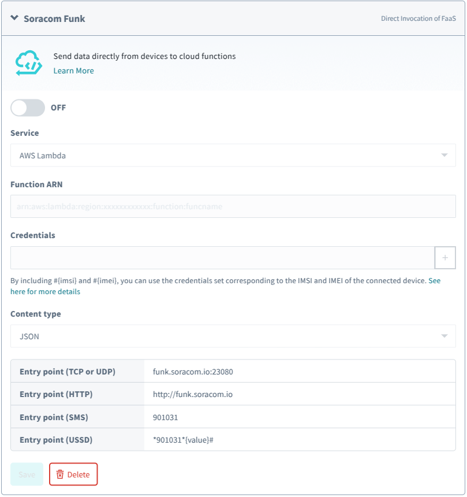Click the Service dropdown arrow

click(444, 155)
